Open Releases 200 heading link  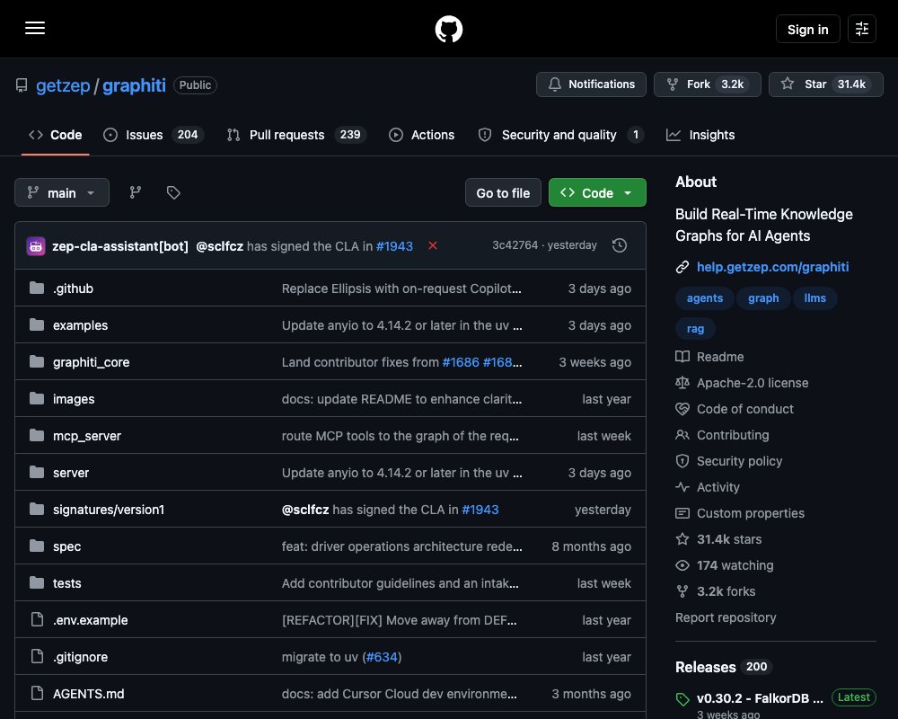coord(723,667)
